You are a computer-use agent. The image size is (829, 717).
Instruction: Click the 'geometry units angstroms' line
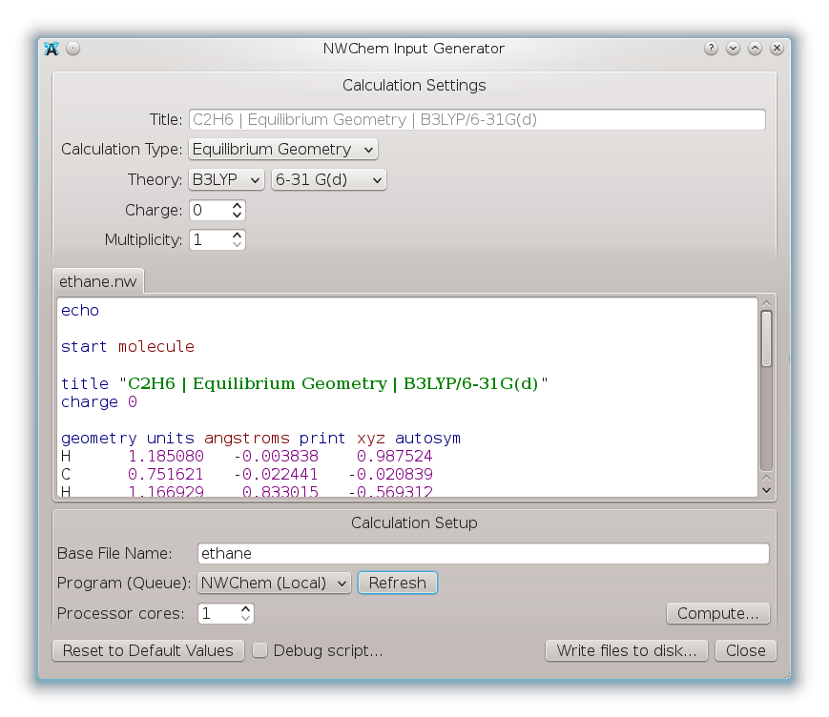[260, 439]
